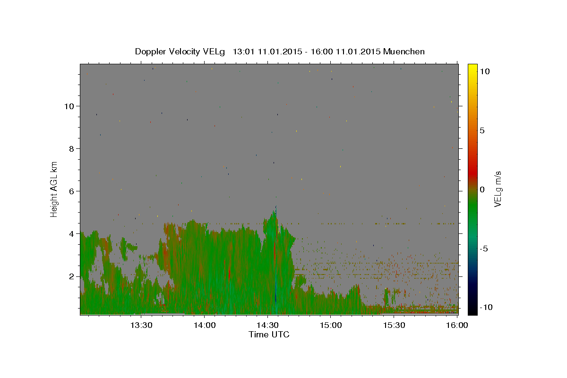Click the colorbar tick label '0'
The width and height of the screenshot is (567, 378).
coord(482,189)
